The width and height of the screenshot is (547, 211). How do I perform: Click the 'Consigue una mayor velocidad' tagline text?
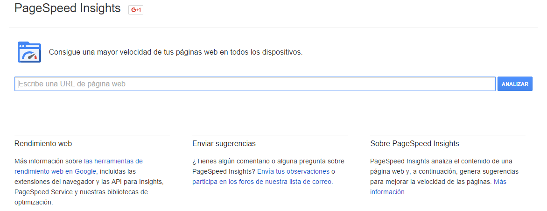tap(175, 52)
